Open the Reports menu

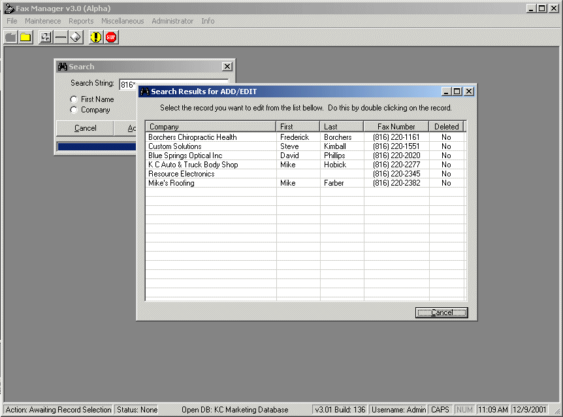coord(81,21)
